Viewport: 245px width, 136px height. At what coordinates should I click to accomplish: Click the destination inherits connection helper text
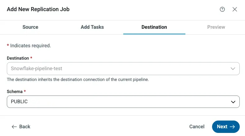point(78,79)
